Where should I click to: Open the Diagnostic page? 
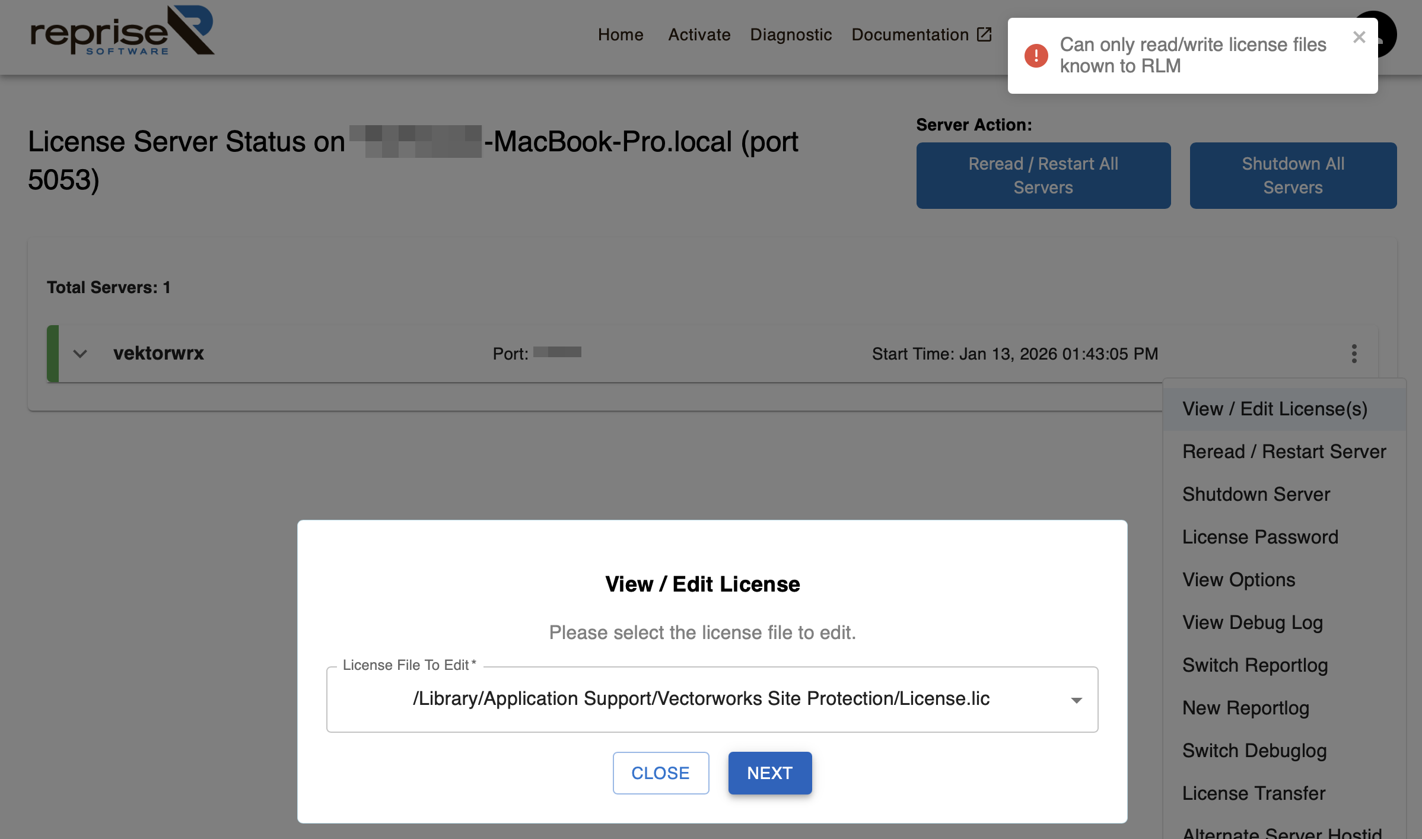pos(790,35)
